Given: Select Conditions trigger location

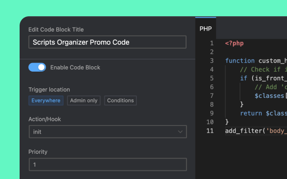Looking at the screenshot, I should [x=121, y=100].
